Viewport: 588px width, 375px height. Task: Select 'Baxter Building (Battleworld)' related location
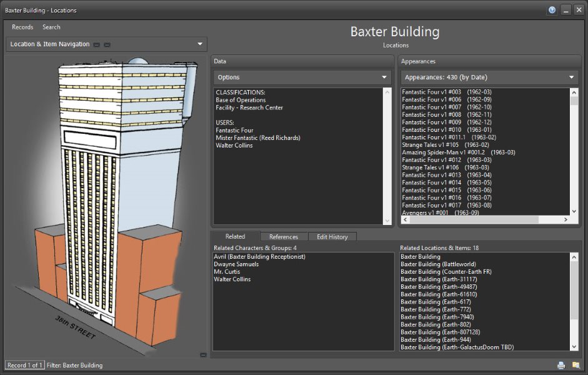pyautogui.click(x=438, y=264)
